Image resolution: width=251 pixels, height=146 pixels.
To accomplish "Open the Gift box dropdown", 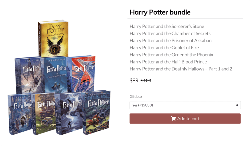I will (185, 105).
